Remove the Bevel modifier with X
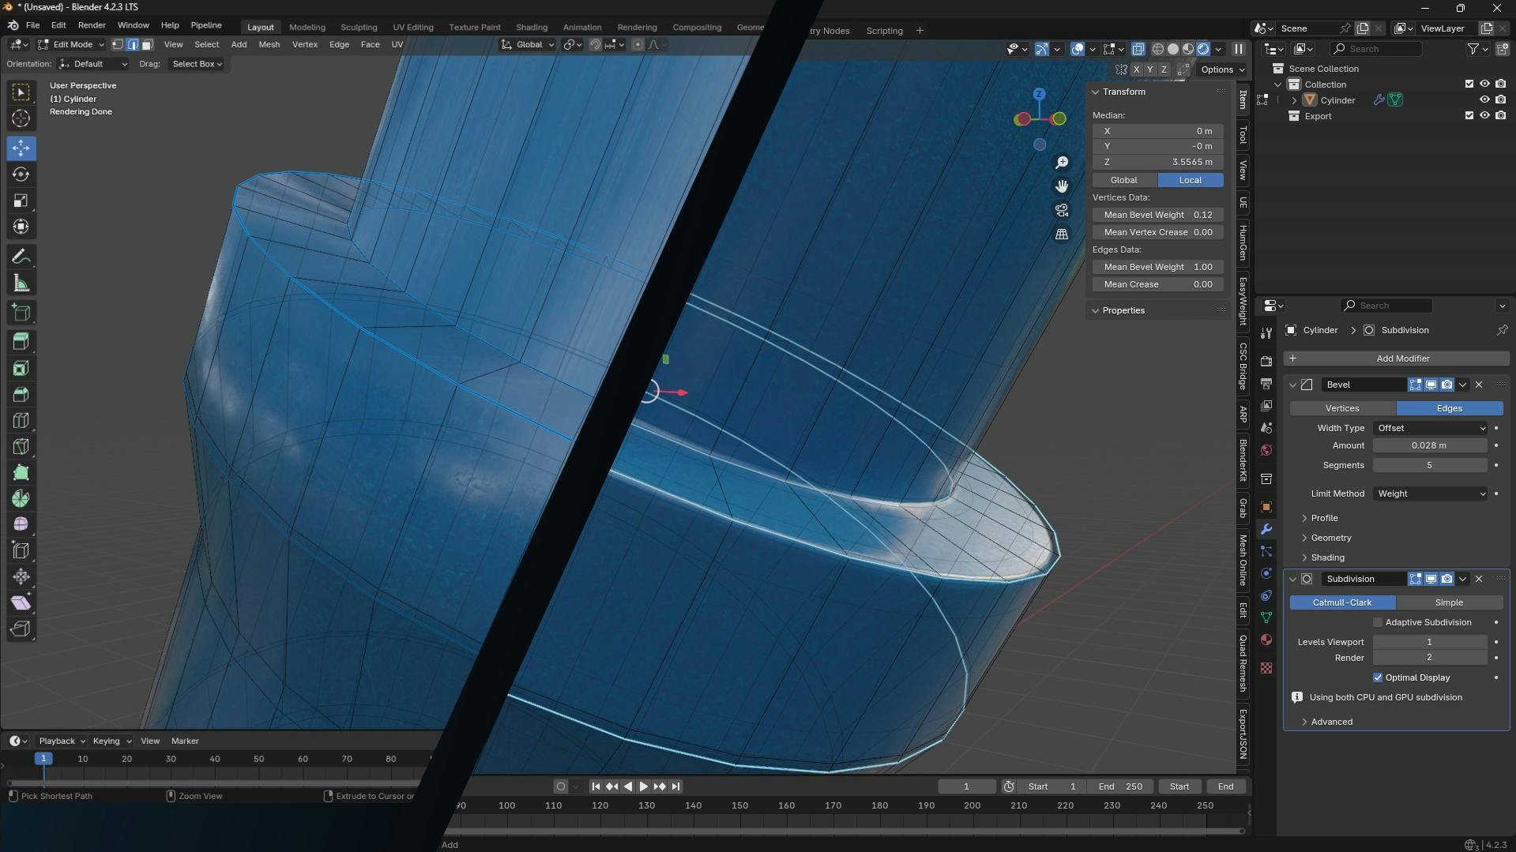The height and width of the screenshot is (852, 1516). [1479, 385]
